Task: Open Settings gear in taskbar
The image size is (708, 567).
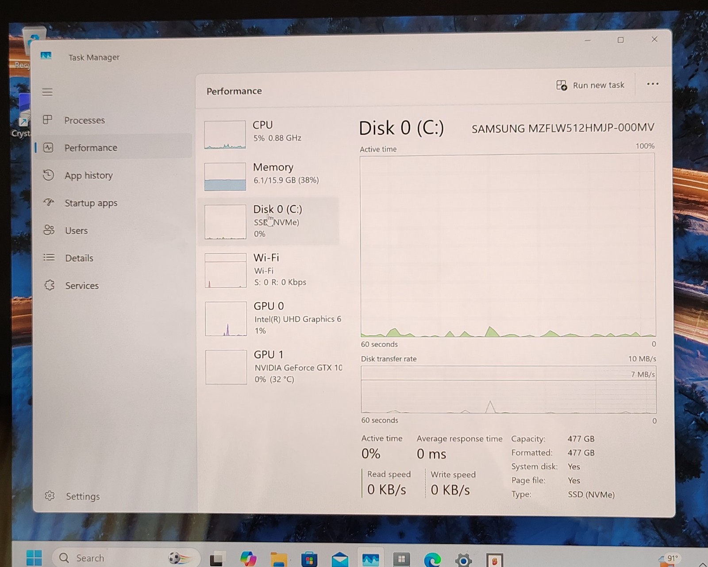Action: [463, 560]
